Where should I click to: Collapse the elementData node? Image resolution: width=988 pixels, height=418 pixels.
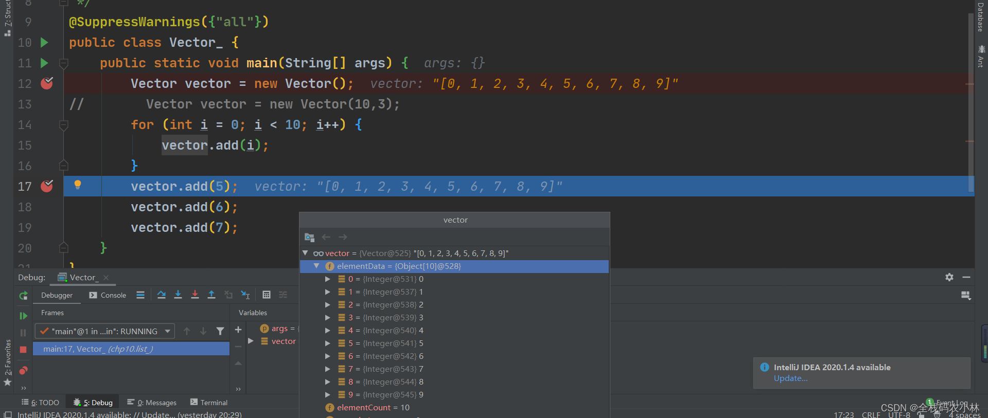point(316,266)
